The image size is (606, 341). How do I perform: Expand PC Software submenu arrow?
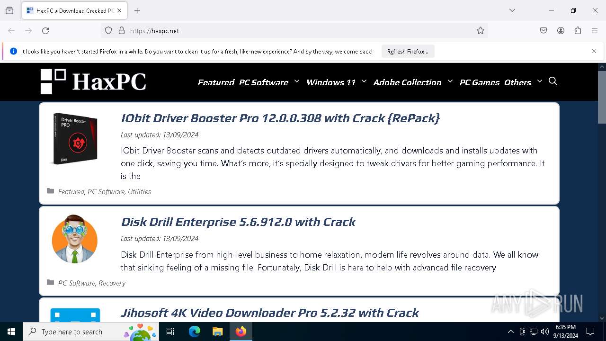point(297,81)
